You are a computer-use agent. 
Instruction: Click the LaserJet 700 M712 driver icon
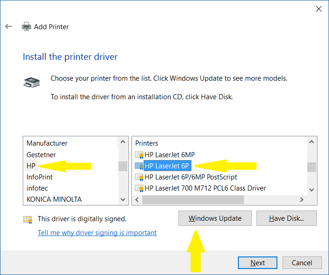[139, 188]
